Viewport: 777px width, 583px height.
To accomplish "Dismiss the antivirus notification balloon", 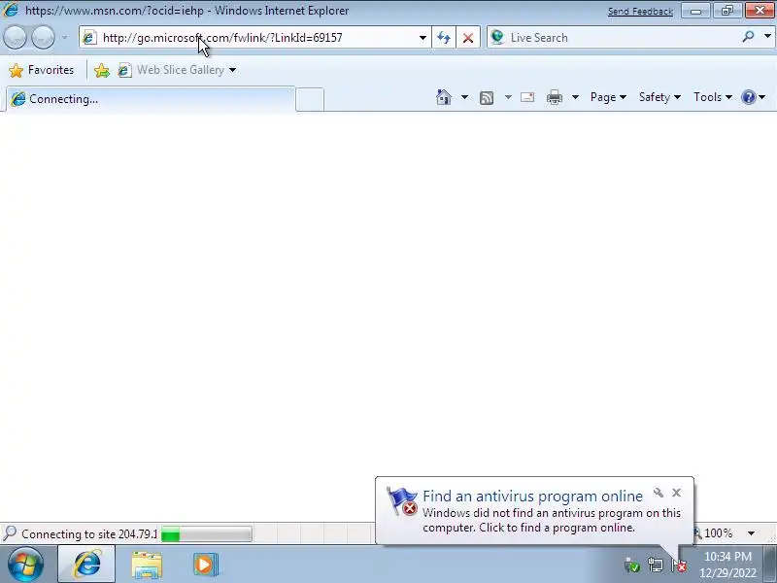I will coord(676,493).
